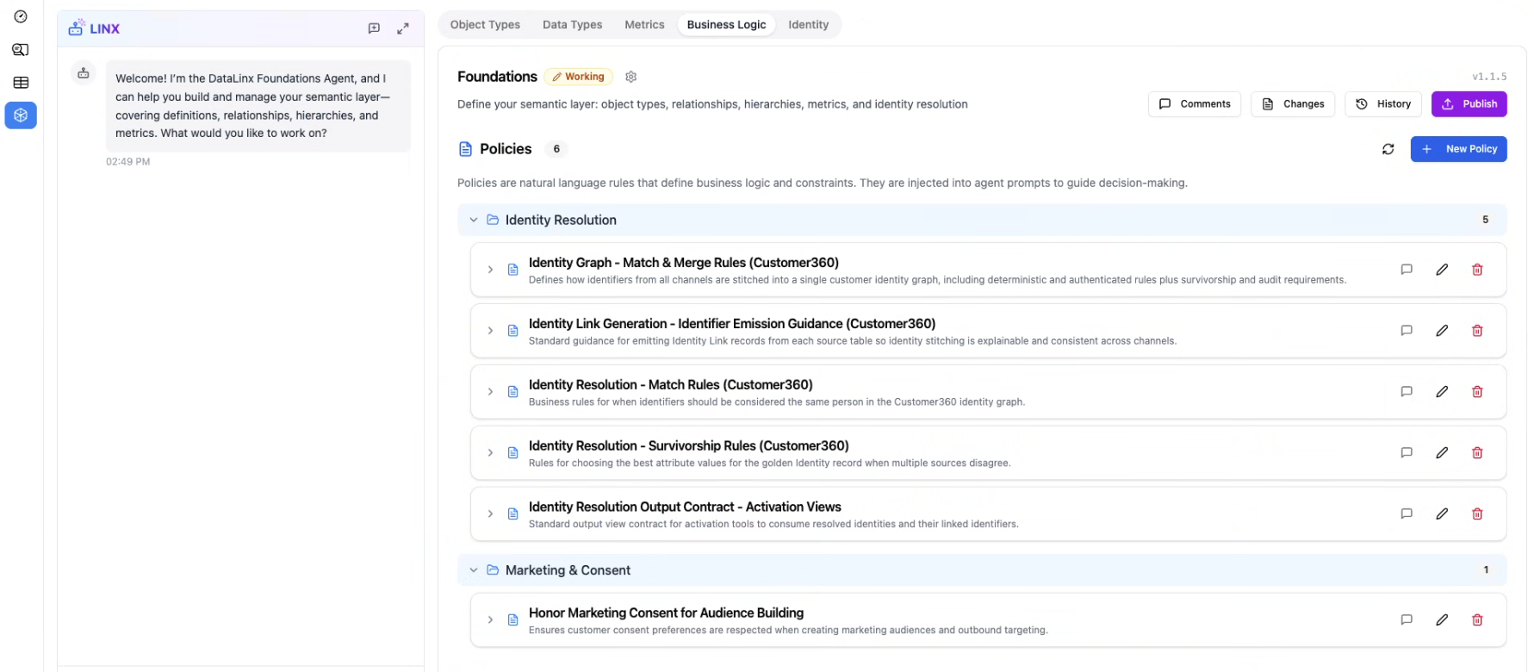This screenshot has height=672, width=1534.
Task: Switch to the Metrics tab
Action: (644, 25)
